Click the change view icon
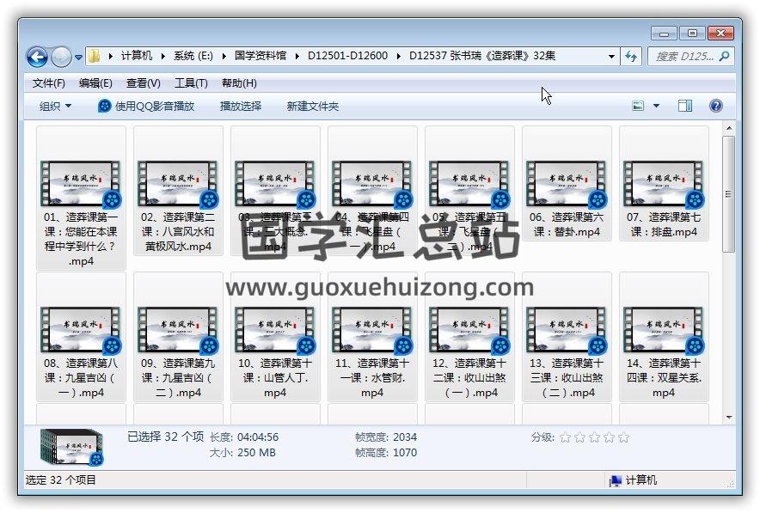 pos(638,106)
